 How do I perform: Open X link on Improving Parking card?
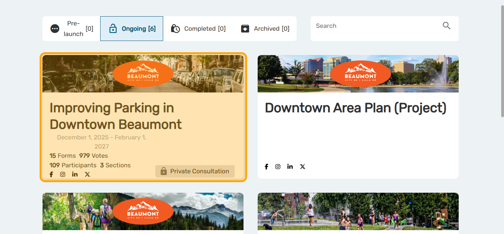point(87,174)
